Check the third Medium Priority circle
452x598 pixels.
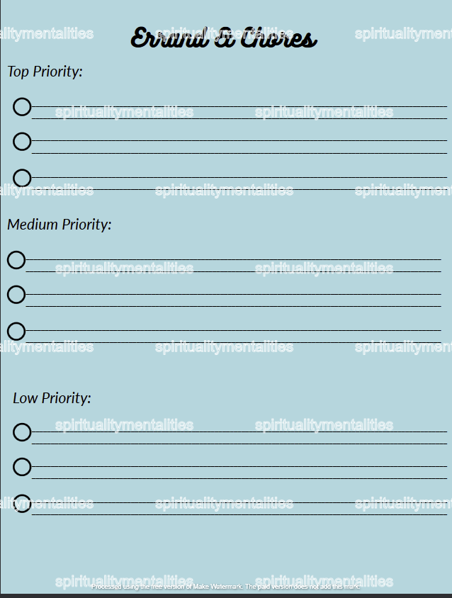[x=16, y=332]
